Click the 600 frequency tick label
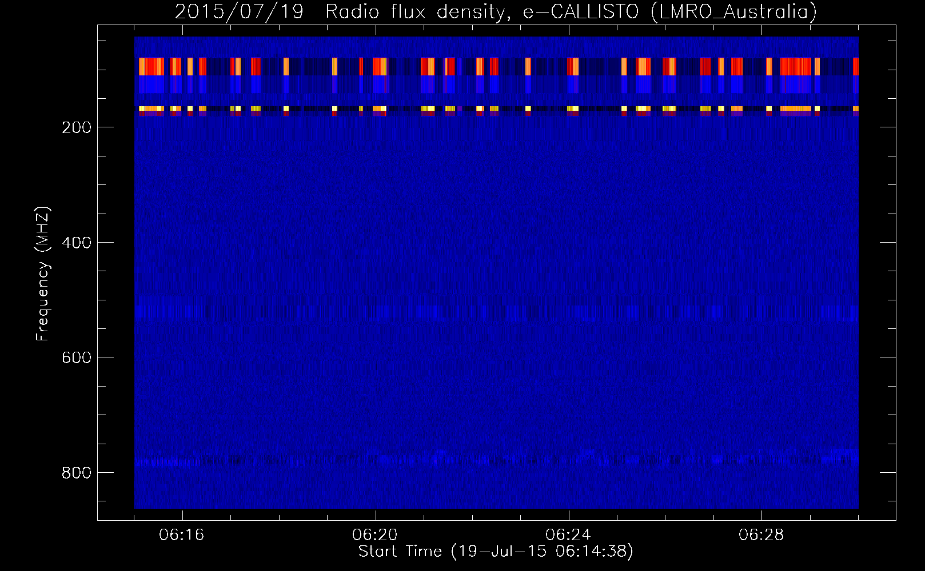Viewport: 925px width, 571px height. [x=76, y=357]
